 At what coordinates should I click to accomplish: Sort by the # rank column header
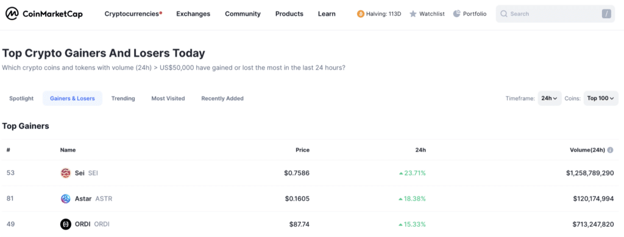(8, 150)
